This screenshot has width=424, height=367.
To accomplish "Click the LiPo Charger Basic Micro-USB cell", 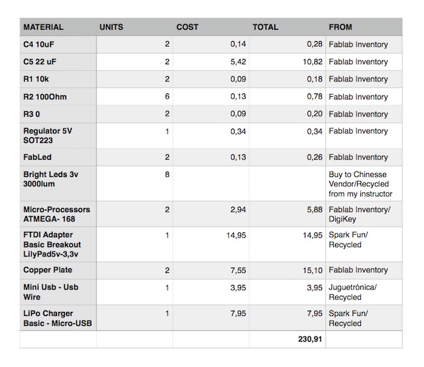I will [58, 318].
